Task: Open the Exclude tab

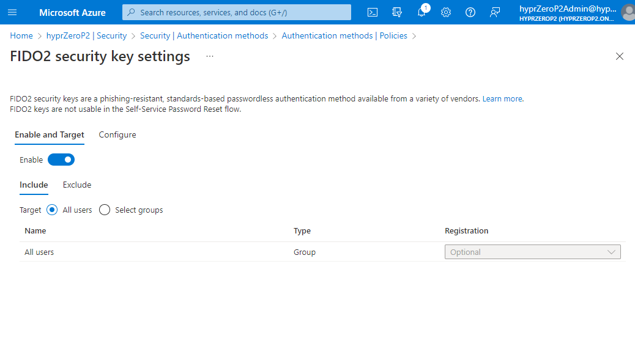Action: (77, 185)
